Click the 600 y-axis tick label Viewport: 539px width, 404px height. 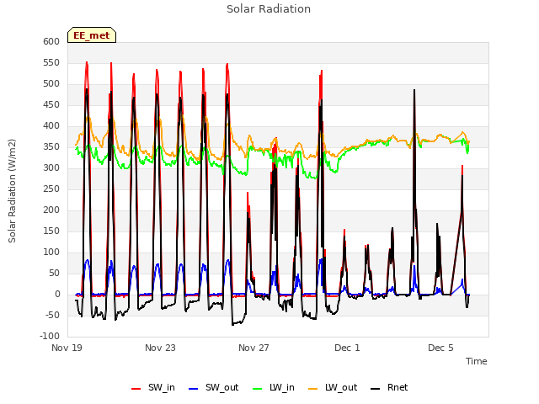[x=51, y=41]
